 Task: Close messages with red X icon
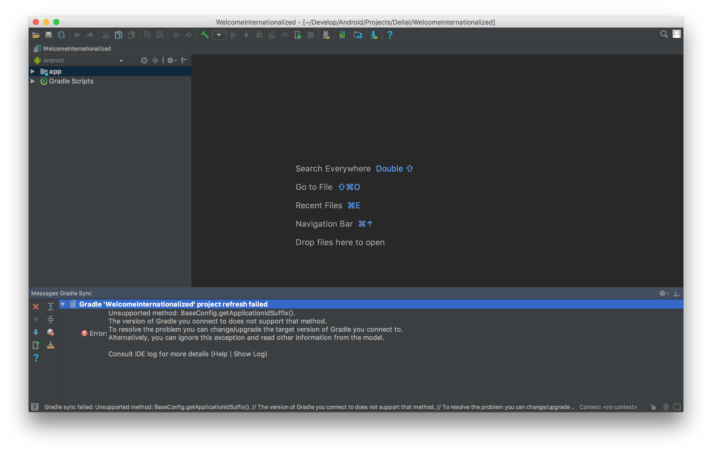36,307
